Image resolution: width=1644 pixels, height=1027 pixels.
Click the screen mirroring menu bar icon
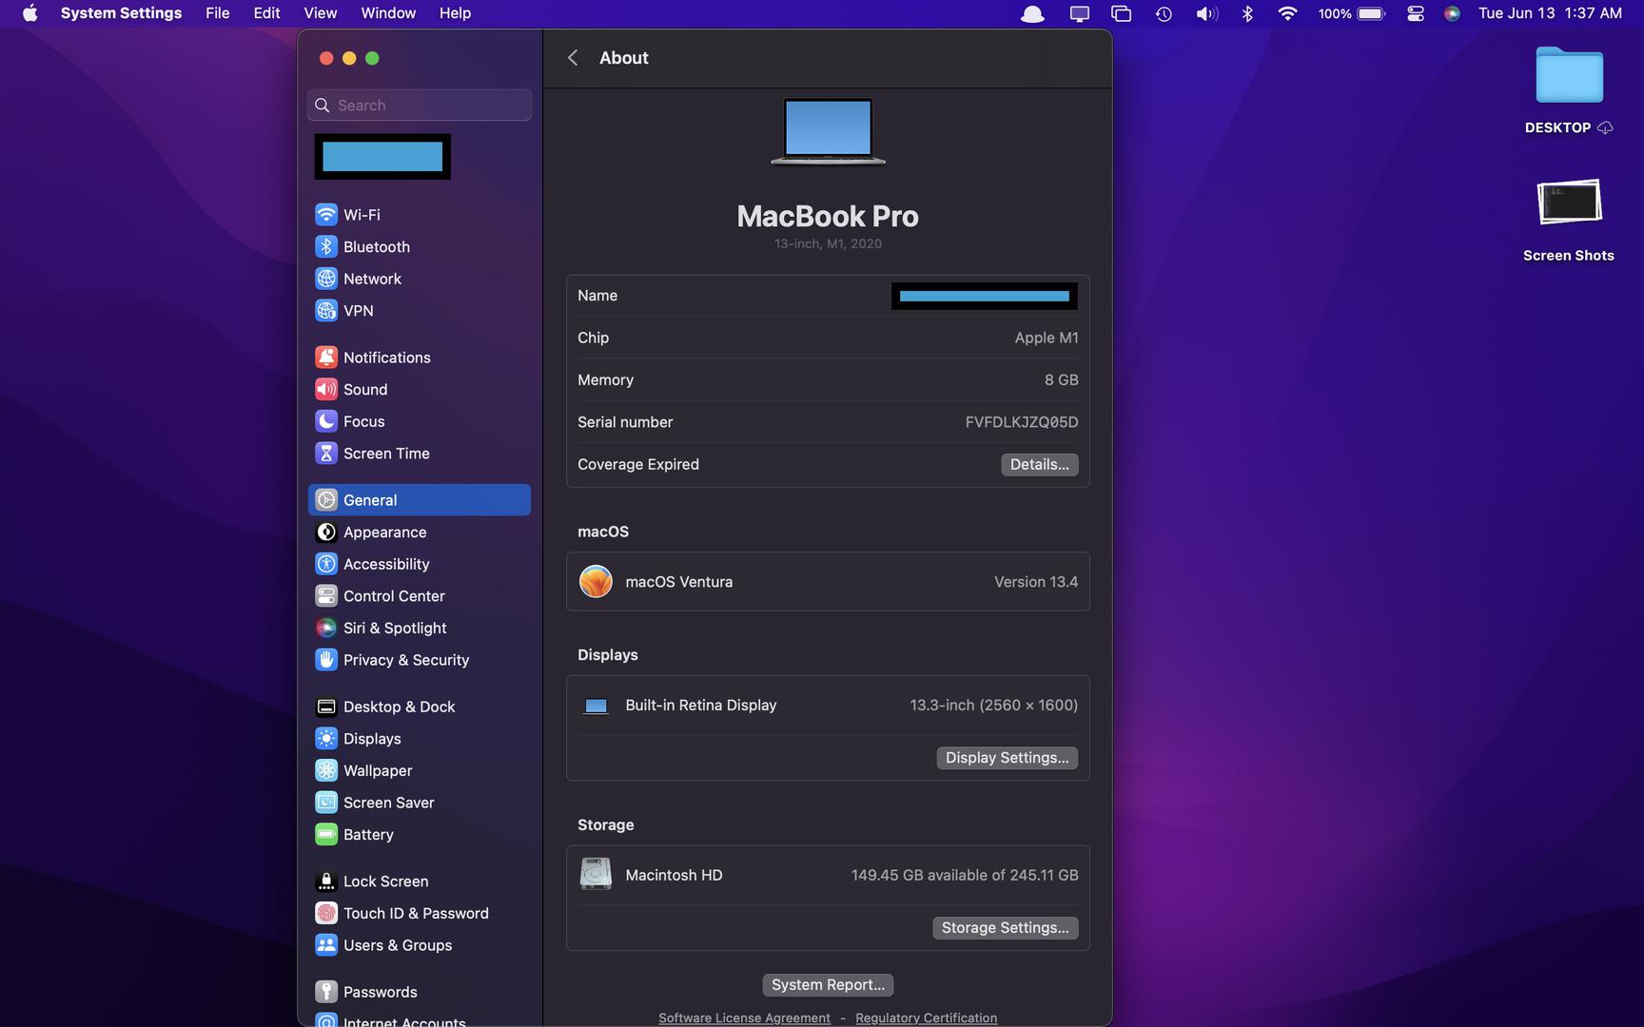(x=1079, y=13)
